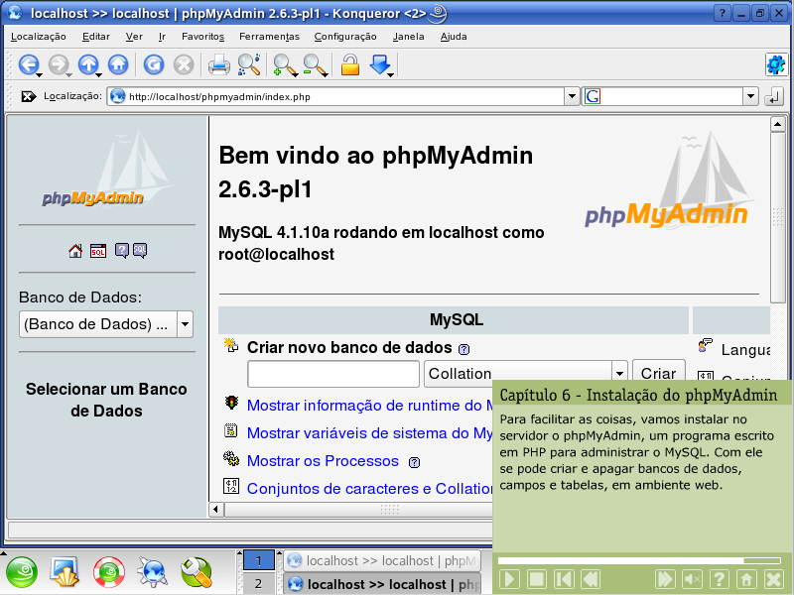This screenshot has width=794, height=595.
Task: Open the Ferramentas menu
Action: click(269, 36)
